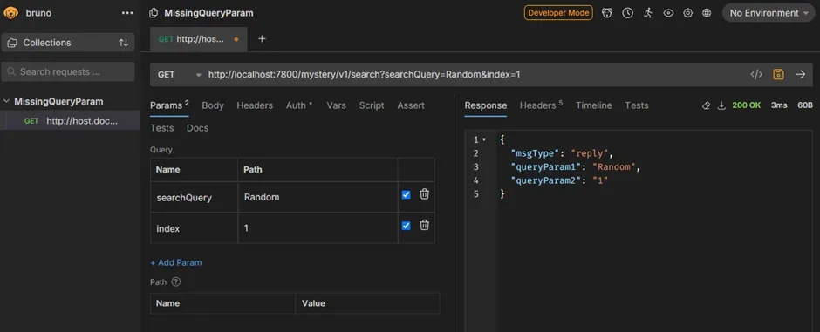Switch to the Docs tab

198,128
